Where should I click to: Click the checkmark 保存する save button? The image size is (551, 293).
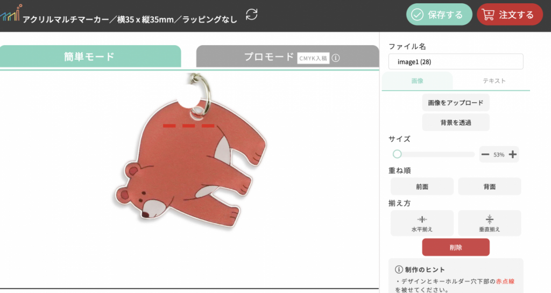(x=439, y=15)
